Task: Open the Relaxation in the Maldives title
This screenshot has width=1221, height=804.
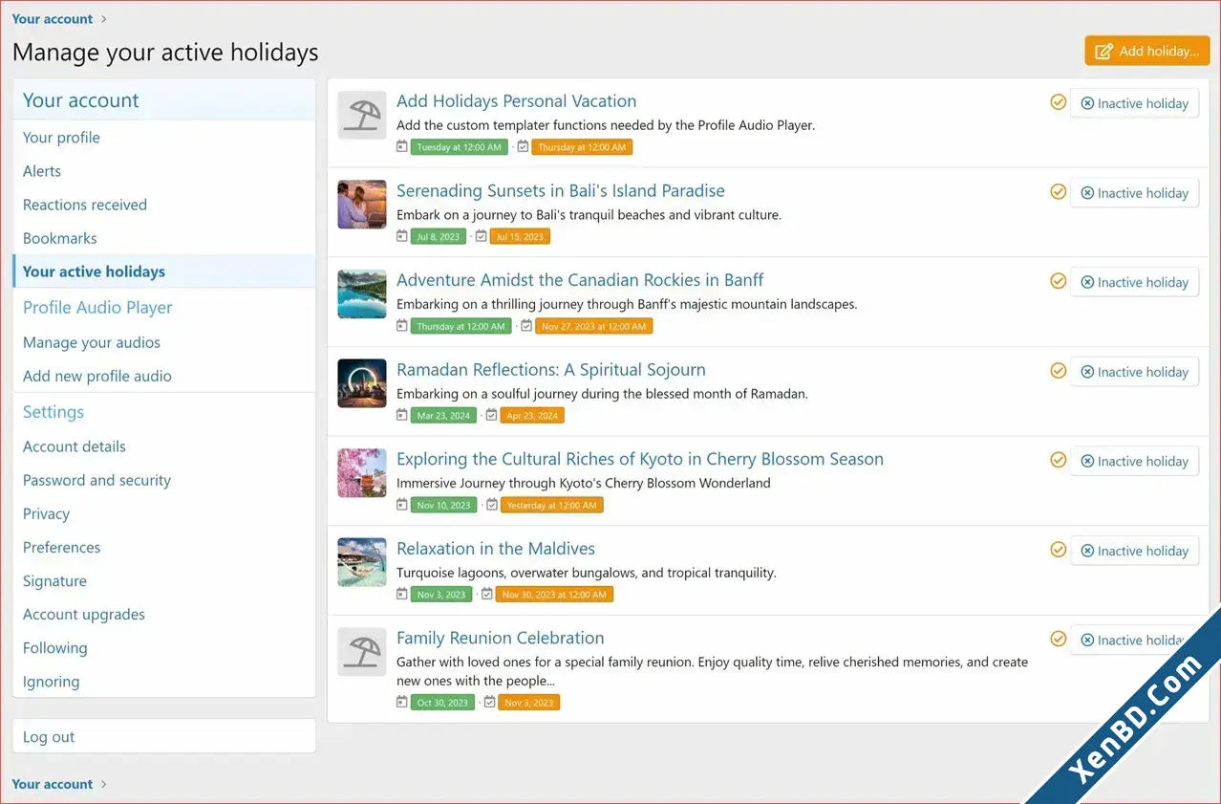Action: (496, 549)
